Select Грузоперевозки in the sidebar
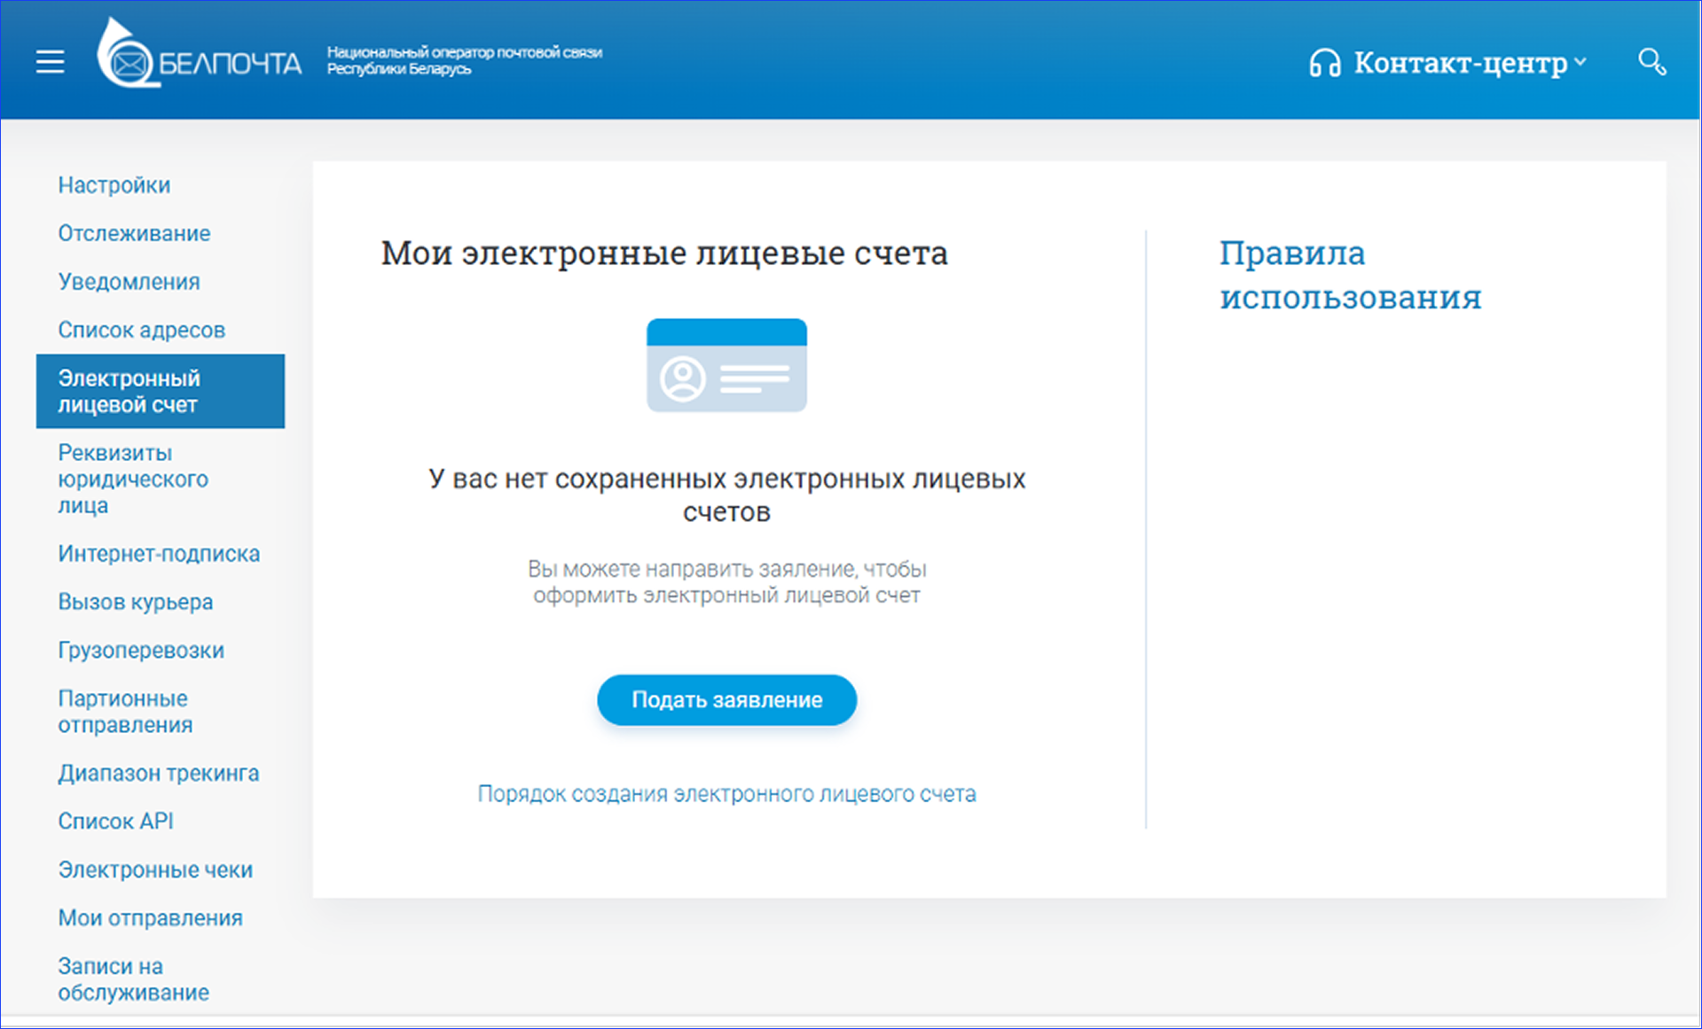 [x=140, y=650]
